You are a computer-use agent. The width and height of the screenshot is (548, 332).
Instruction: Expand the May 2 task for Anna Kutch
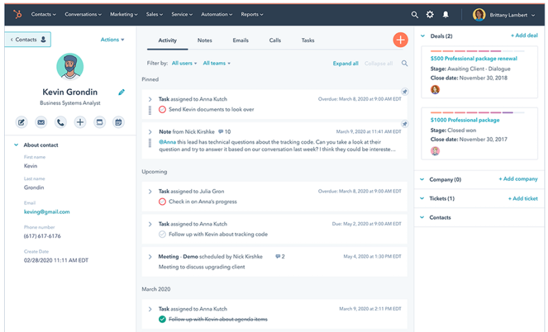pos(150,224)
